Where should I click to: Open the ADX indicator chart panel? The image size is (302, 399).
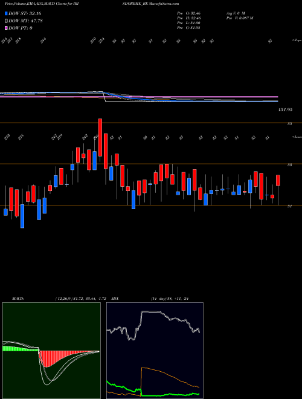pos(155,351)
